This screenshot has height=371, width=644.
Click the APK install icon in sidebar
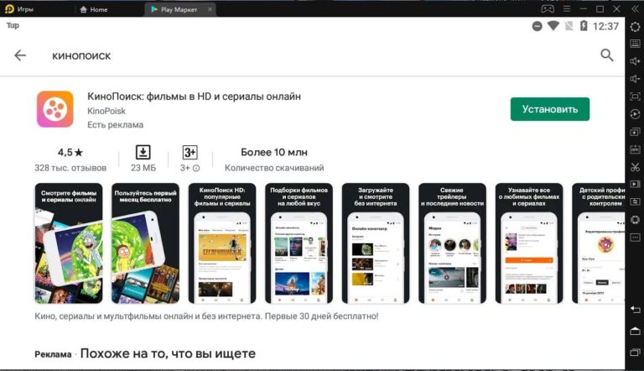(635, 149)
